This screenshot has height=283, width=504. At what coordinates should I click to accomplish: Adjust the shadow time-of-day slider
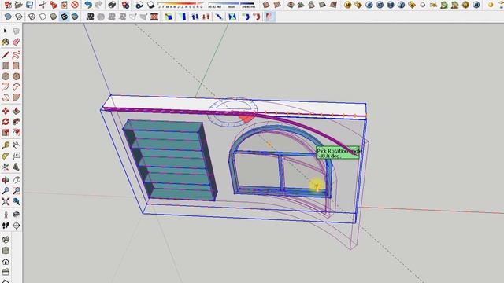tap(232, 5)
